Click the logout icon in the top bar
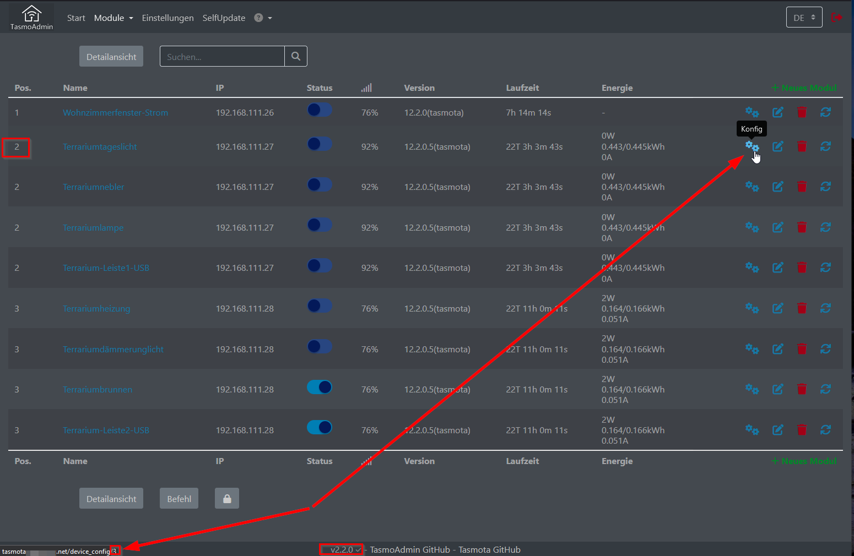 (837, 17)
